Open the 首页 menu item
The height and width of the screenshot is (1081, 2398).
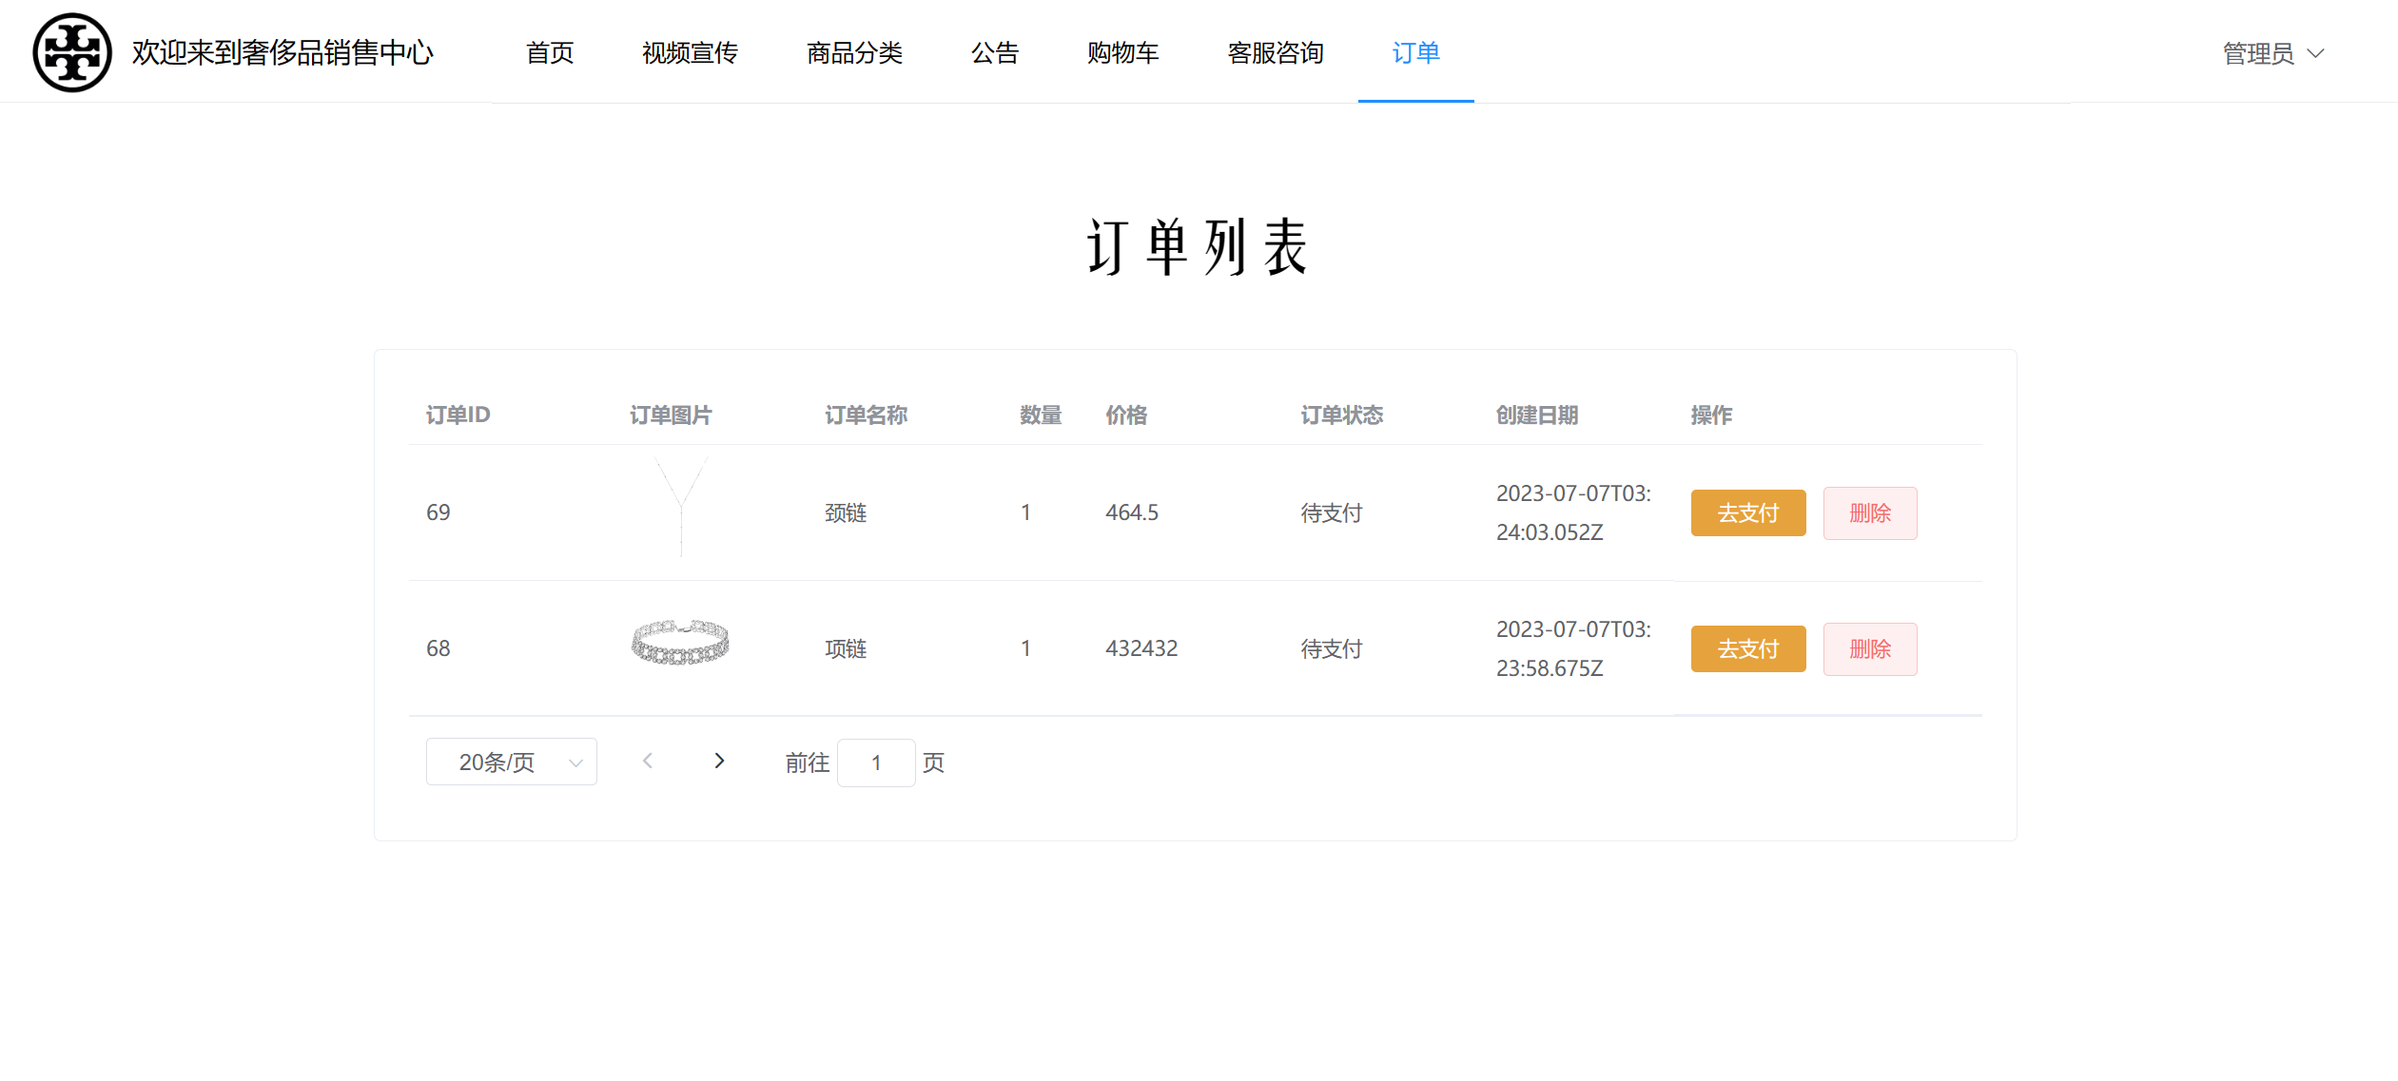[550, 52]
